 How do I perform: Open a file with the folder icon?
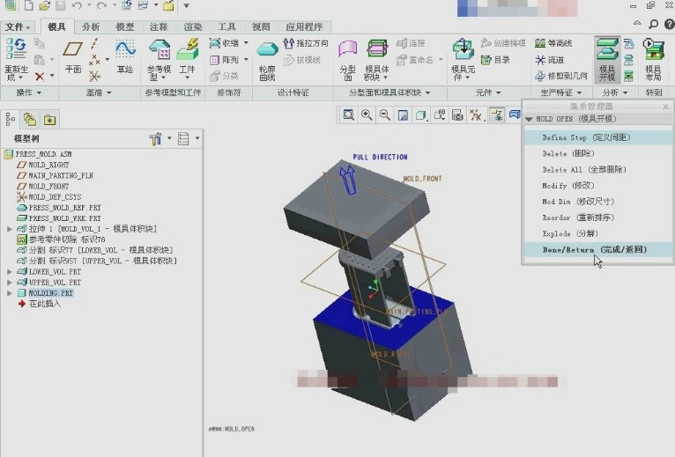[x=44, y=5]
